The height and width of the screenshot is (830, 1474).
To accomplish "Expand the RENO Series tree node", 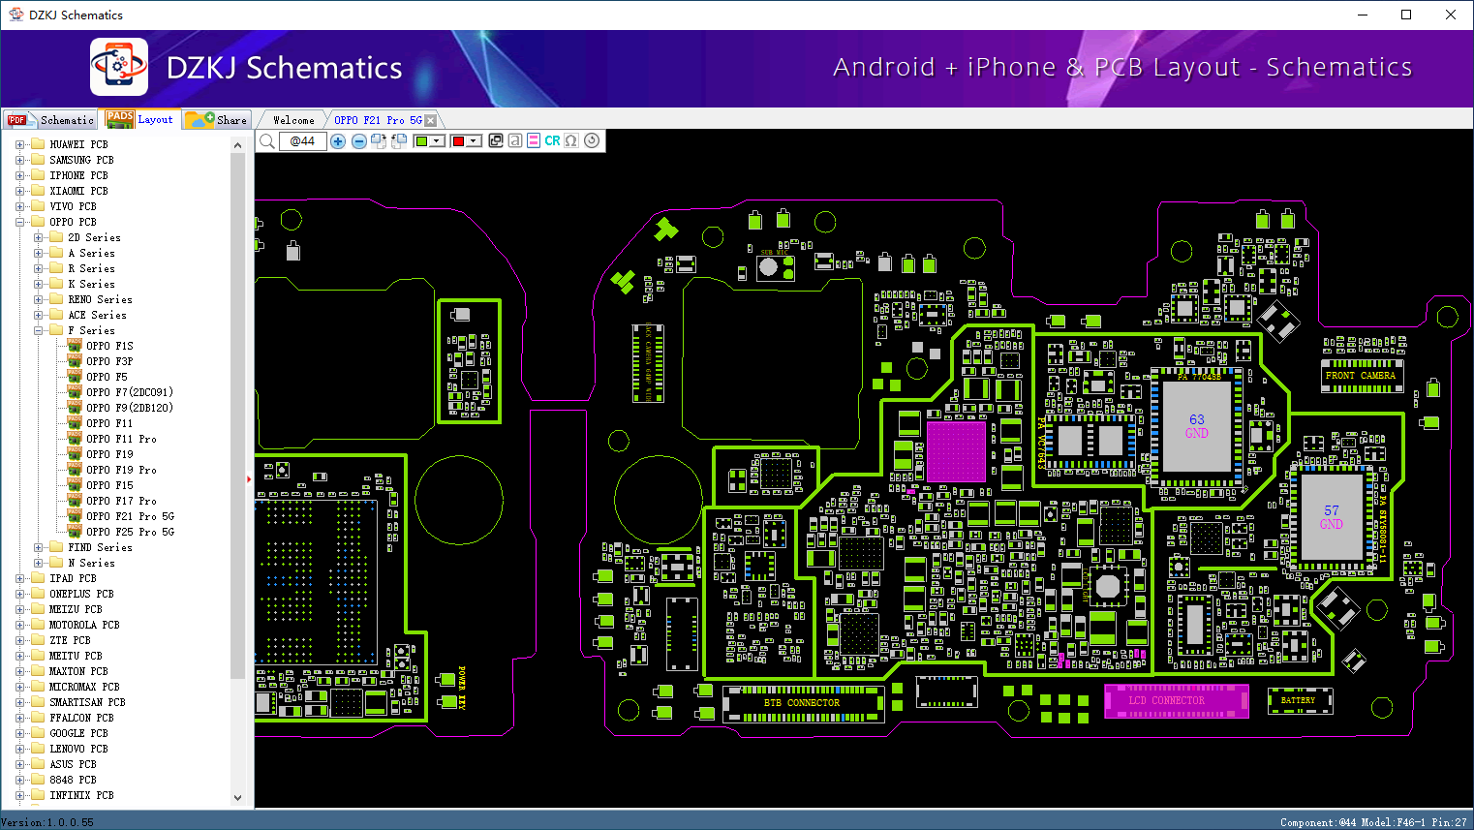I will (39, 299).
